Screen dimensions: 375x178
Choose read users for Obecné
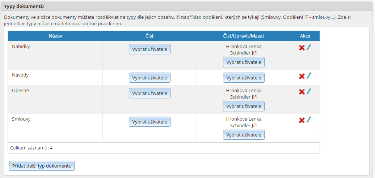pos(150,93)
